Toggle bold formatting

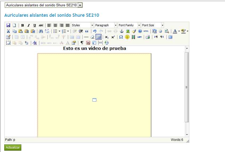coord(23,25)
